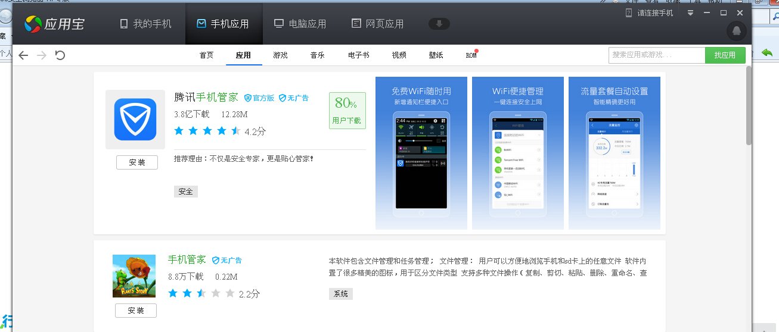The width and height of the screenshot is (779, 332).
Task: Click the 腾讯手机管家 shield app icon
Action: pyautogui.click(x=135, y=120)
